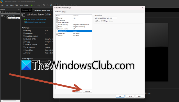Click the Remove button
The image size is (179, 102).
click(87, 91)
